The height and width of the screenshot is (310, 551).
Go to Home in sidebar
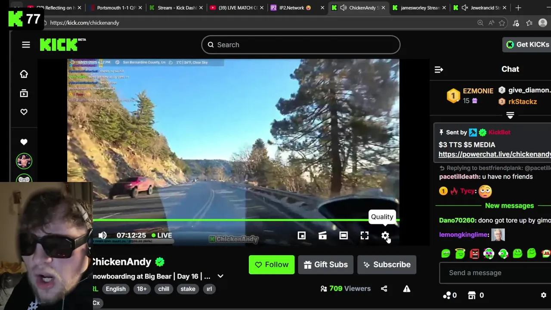(24, 74)
